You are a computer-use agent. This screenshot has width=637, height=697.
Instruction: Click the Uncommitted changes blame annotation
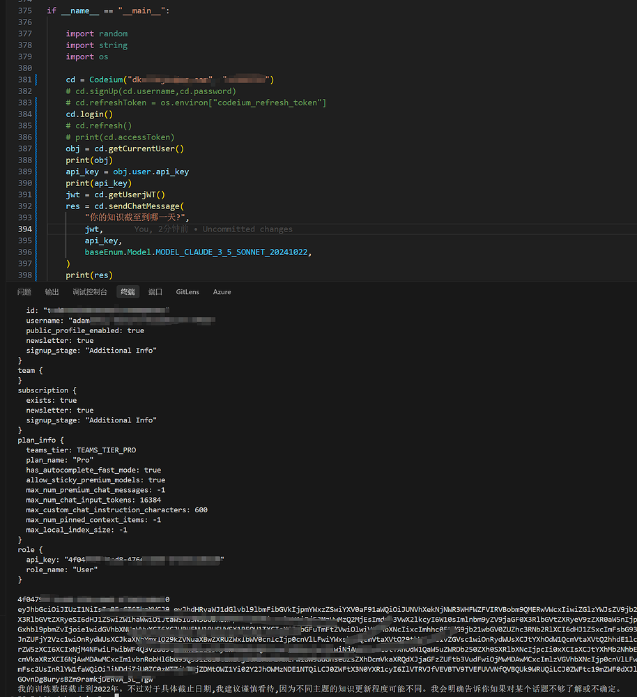(x=247, y=229)
